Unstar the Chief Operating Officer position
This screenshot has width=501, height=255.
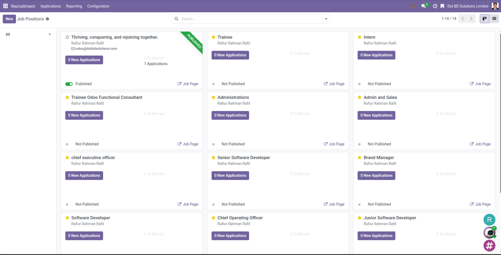click(213, 218)
